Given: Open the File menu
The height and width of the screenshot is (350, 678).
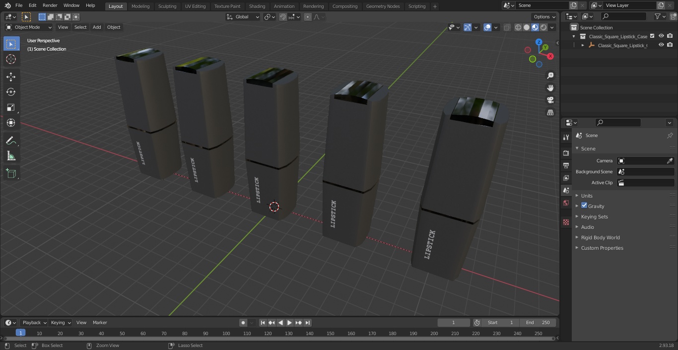Looking at the screenshot, I should tap(19, 5).
